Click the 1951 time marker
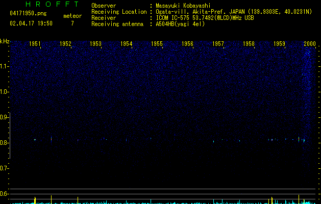The image size is (321, 204). 35,44
